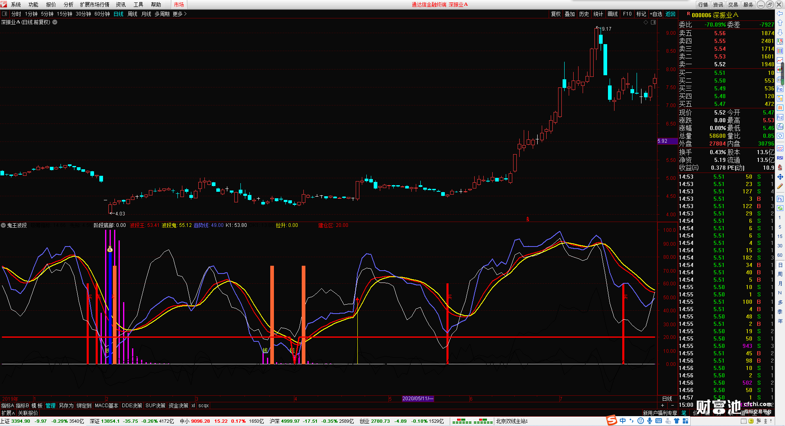Click the keyboard icon in input toolbar
This screenshot has height=426, width=785.
[659, 421]
